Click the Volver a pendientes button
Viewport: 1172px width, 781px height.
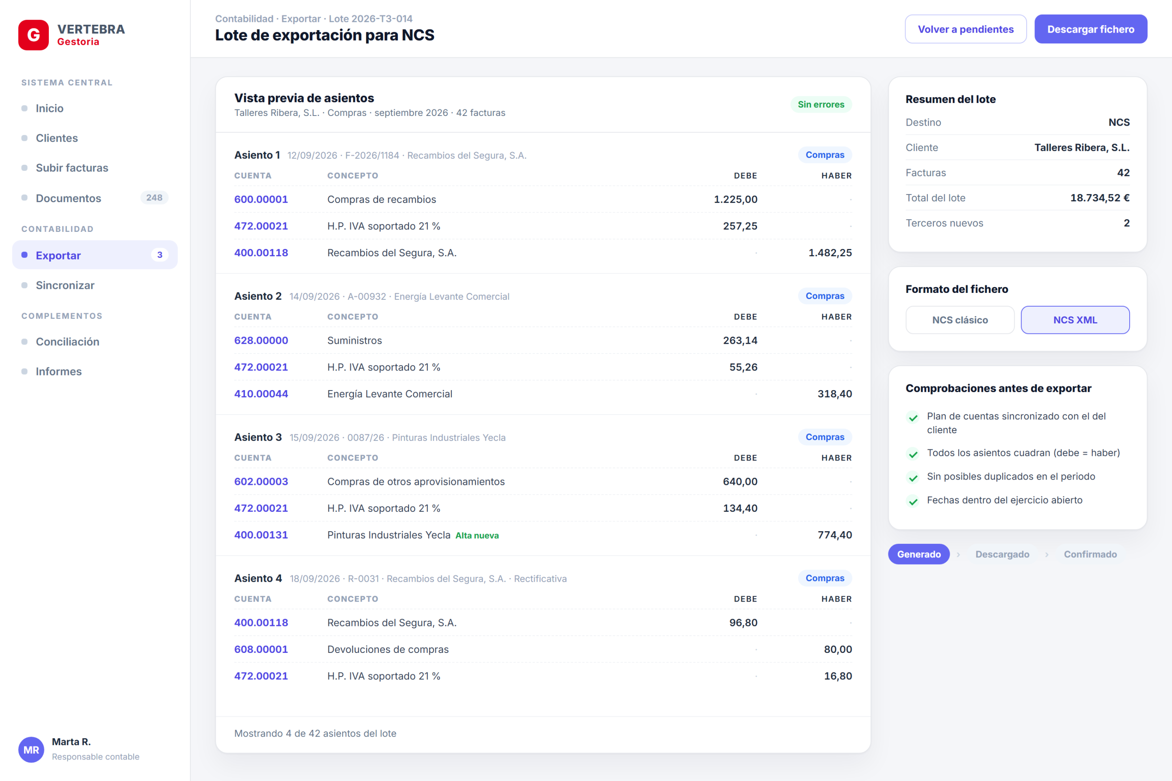tap(965, 29)
